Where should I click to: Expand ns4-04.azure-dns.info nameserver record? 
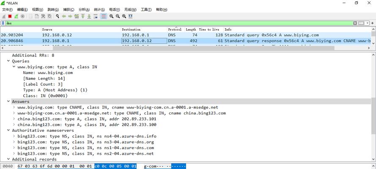(x=14, y=136)
